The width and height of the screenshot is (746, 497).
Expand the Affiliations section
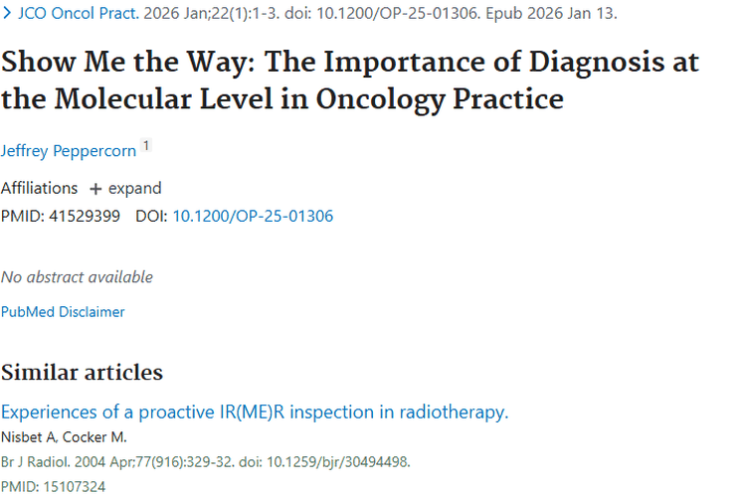(x=134, y=188)
